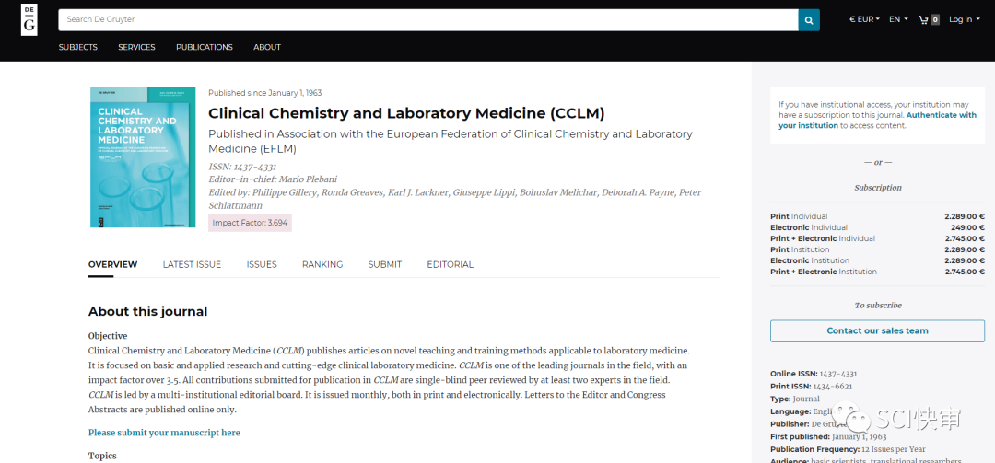Switch to the Issues tab
The height and width of the screenshot is (463, 995).
(262, 264)
